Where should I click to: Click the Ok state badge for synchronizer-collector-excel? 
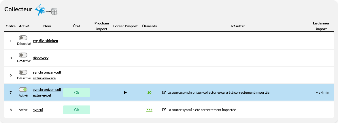(77, 93)
